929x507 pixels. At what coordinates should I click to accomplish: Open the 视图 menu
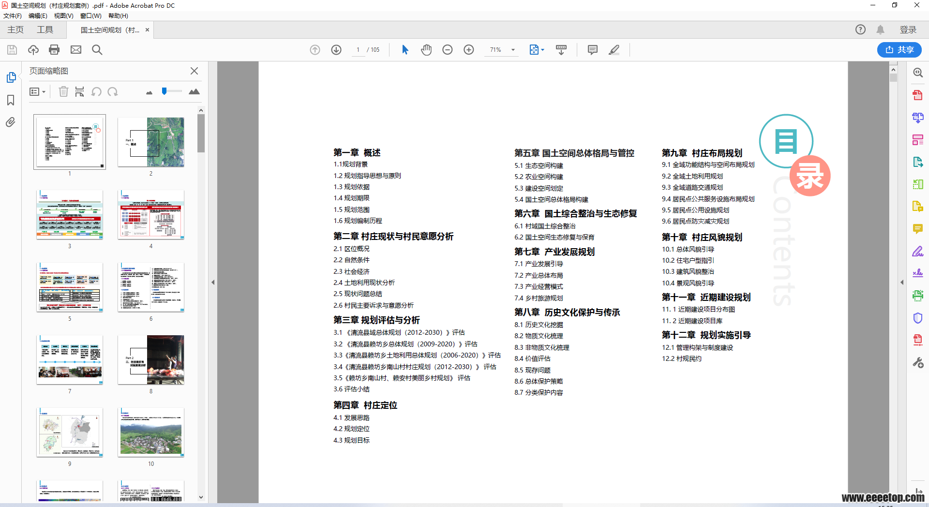[x=63, y=16]
